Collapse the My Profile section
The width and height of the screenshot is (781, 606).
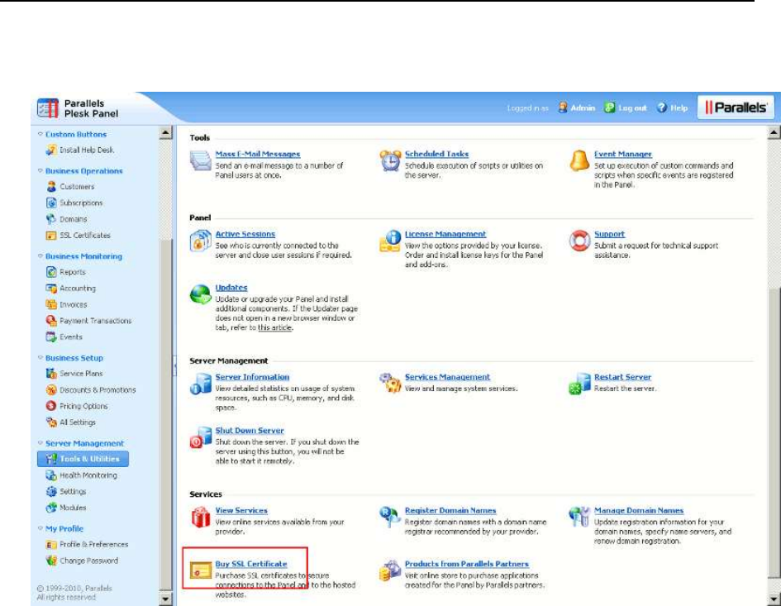tap(40, 528)
